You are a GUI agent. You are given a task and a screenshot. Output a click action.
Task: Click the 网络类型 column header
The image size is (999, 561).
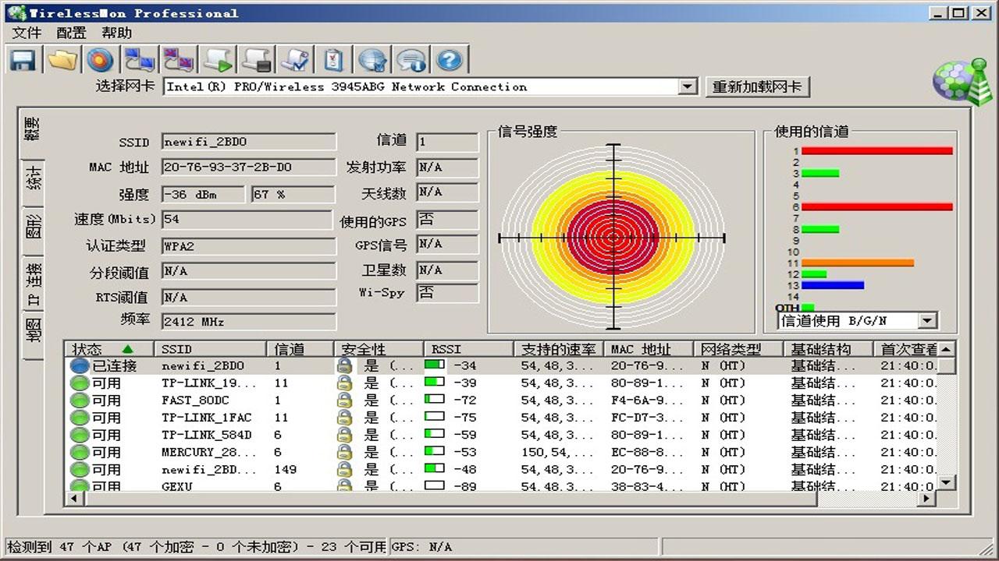click(738, 349)
